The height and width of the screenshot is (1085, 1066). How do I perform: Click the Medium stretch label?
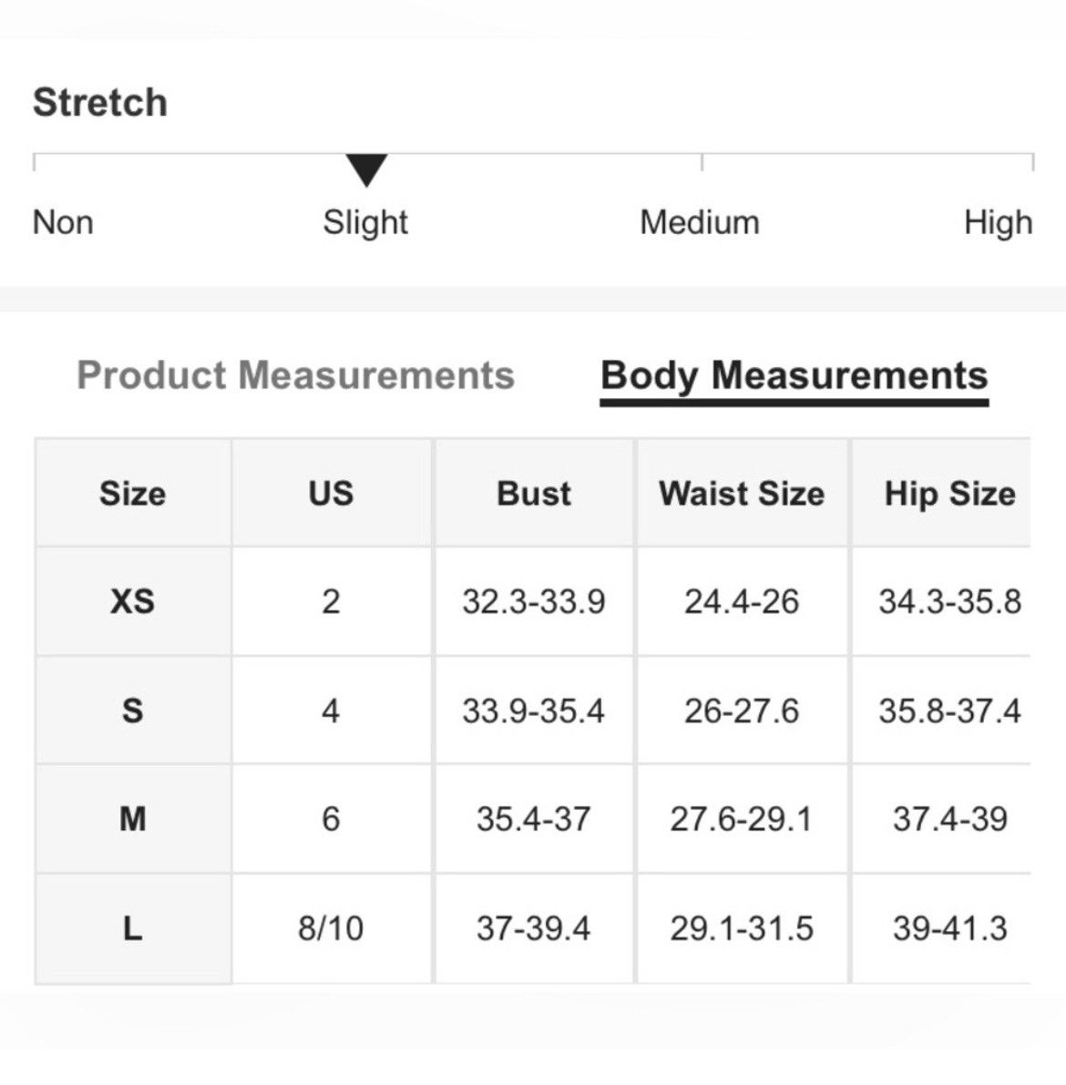pos(700,223)
